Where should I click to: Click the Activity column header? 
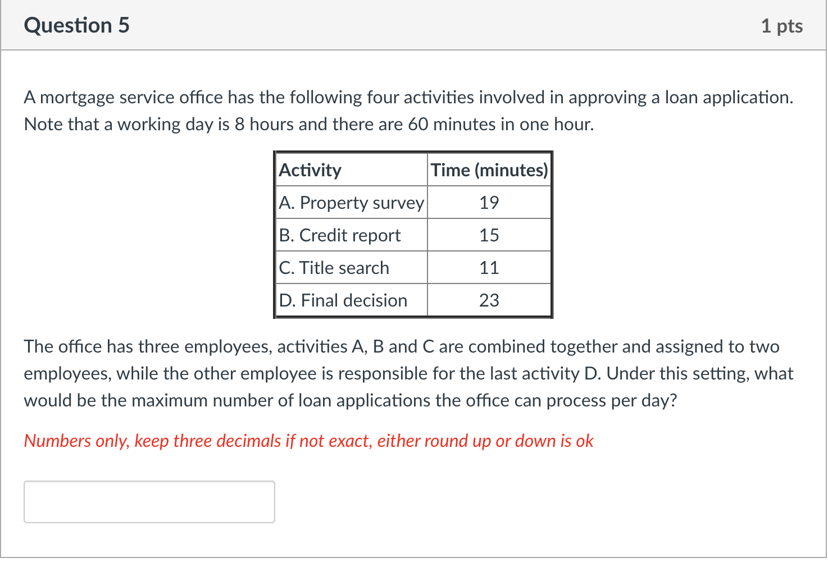311,170
